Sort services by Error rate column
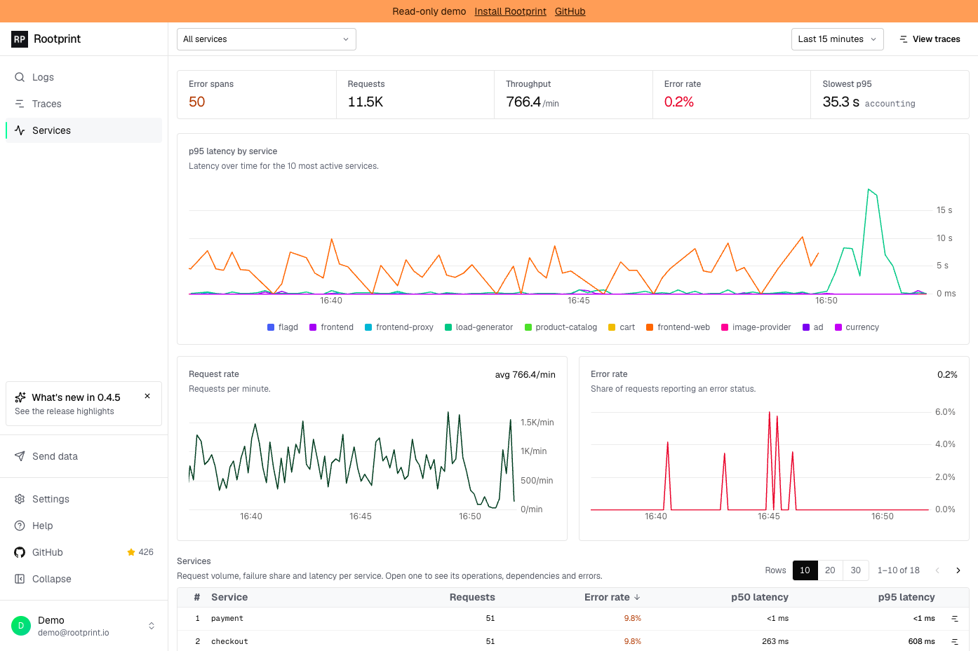Viewport: 978px width, 651px height. (612, 597)
